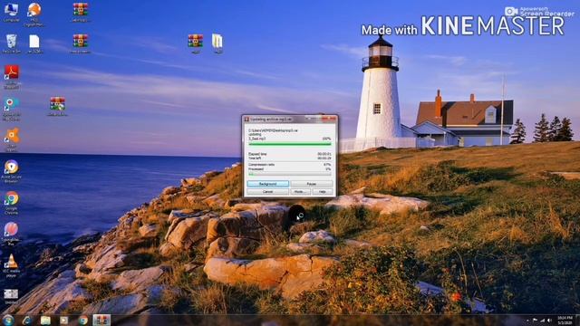Show hidden icons in the system tray
Viewport: 580px width, 326px height.
[x=527, y=320]
